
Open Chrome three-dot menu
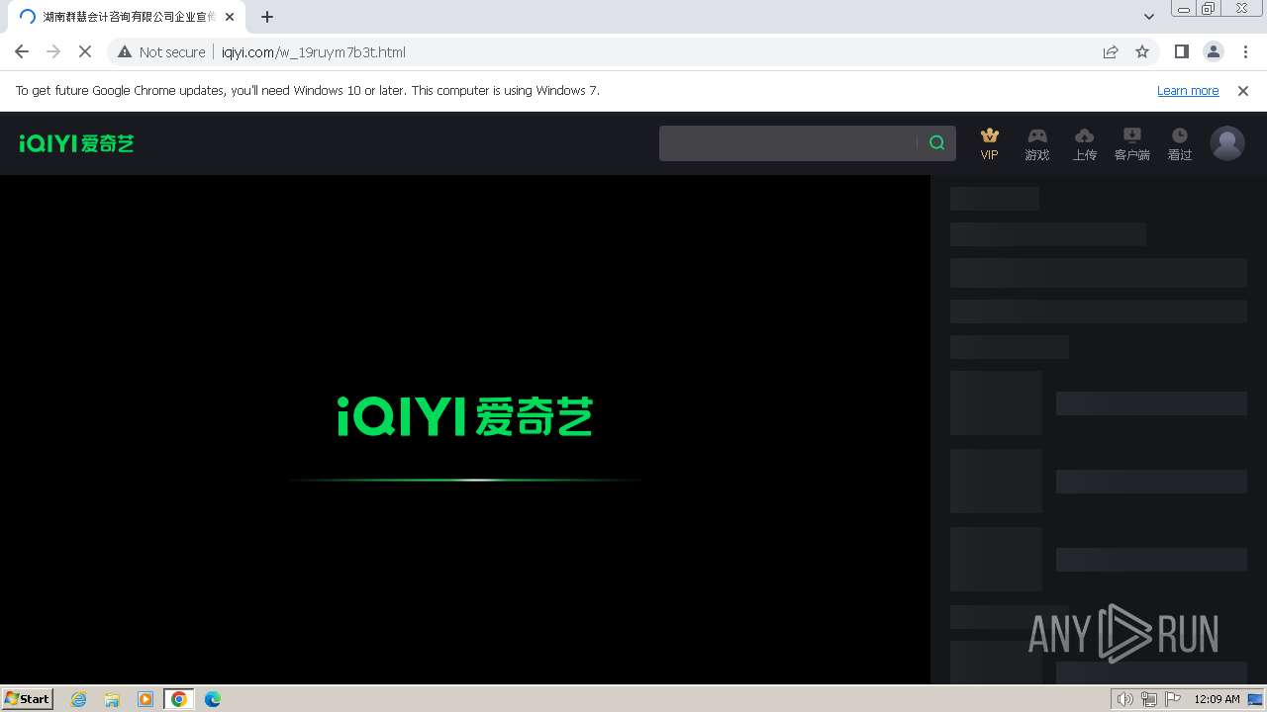tap(1245, 52)
